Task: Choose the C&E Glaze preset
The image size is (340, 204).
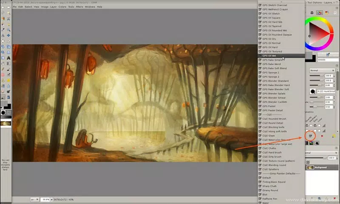Action: pos(268,135)
